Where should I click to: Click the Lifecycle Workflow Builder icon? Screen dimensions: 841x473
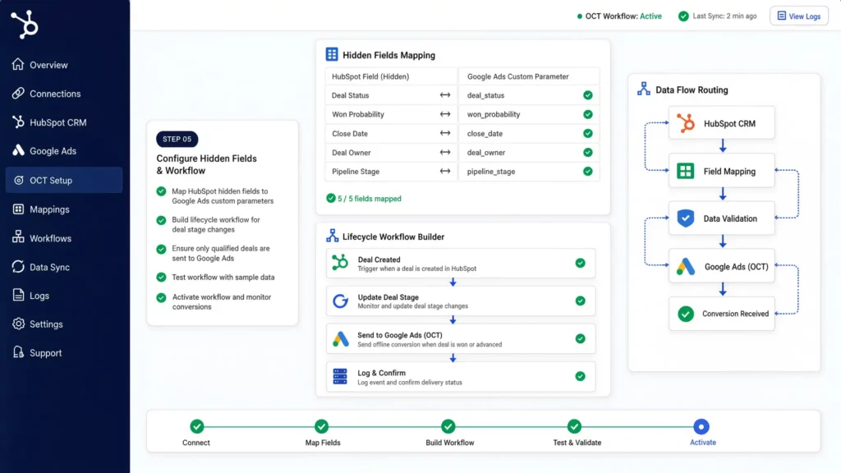[332, 236]
